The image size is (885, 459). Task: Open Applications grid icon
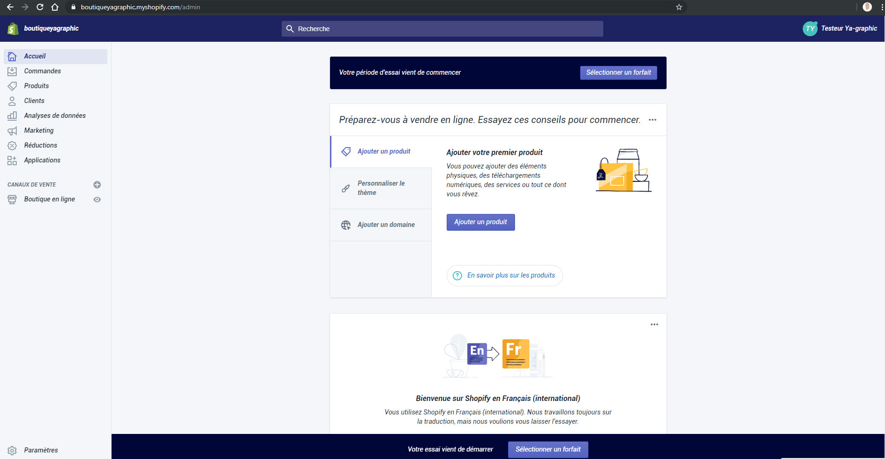(x=12, y=160)
